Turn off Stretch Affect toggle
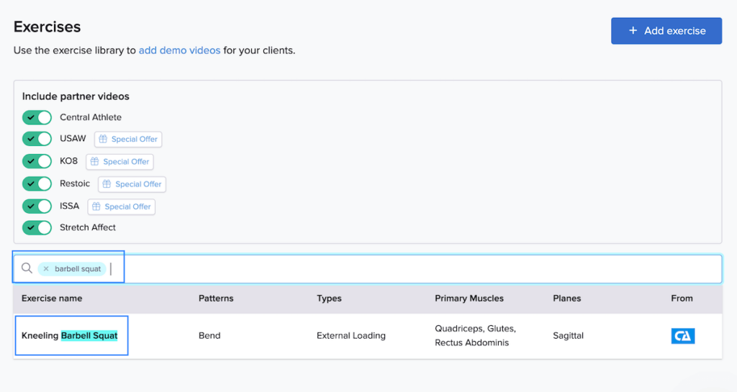Image resolution: width=737 pixels, height=392 pixels. pyautogui.click(x=37, y=227)
